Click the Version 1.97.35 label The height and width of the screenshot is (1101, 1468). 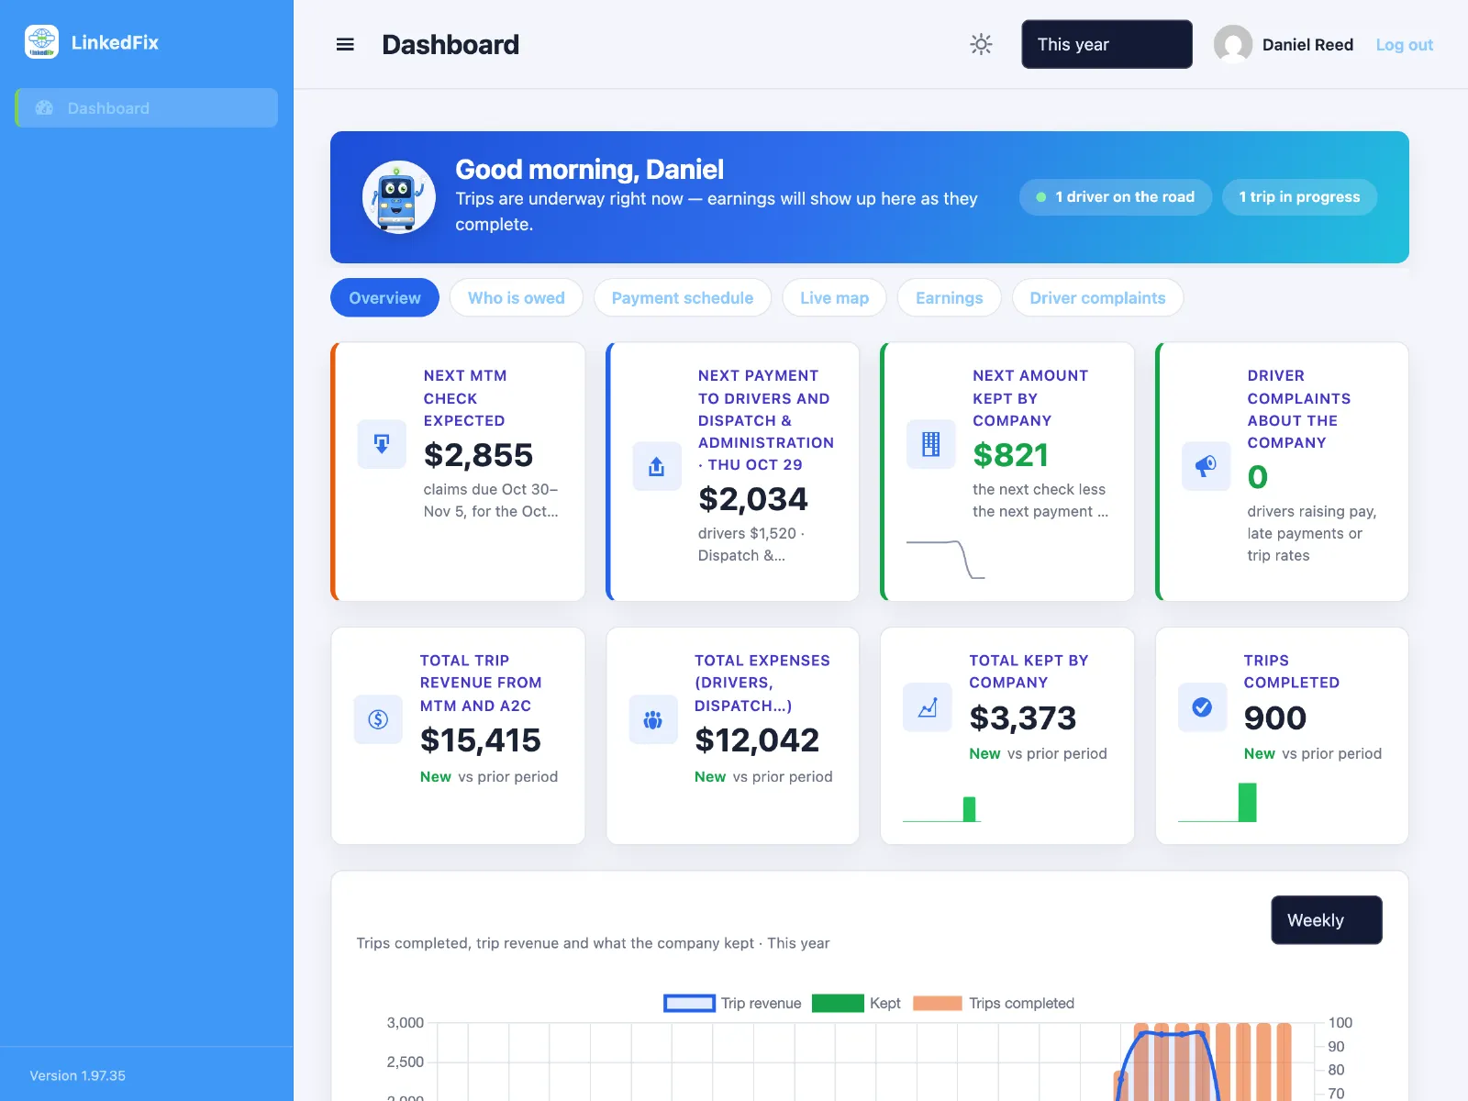click(78, 1075)
